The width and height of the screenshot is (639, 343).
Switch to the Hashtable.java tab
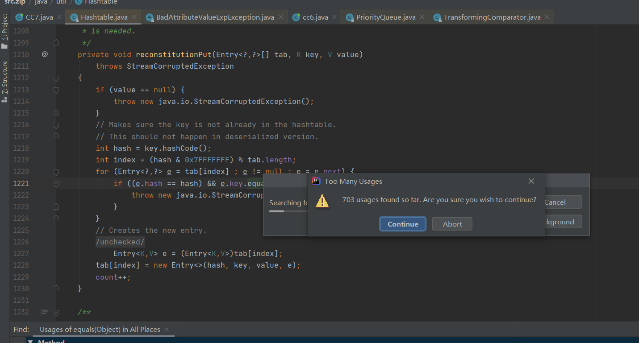pos(104,17)
